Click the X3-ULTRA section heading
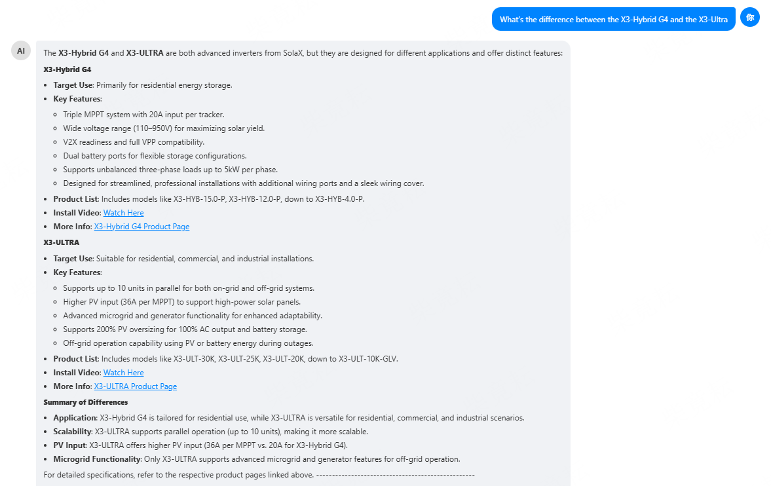The height and width of the screenshot is (486, 771). (56, 242)
